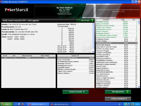Open Firefox quick launch icon
This screenshot has height=106, width=141.
pyautogui.click(x=23, y=104)
